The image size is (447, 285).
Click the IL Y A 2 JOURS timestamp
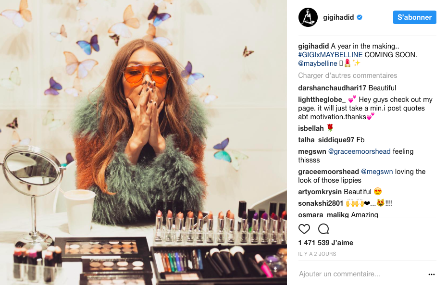(317, 254)
